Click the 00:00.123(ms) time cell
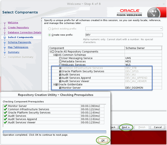This screenshot has width=167, height=145. point(92,123)
